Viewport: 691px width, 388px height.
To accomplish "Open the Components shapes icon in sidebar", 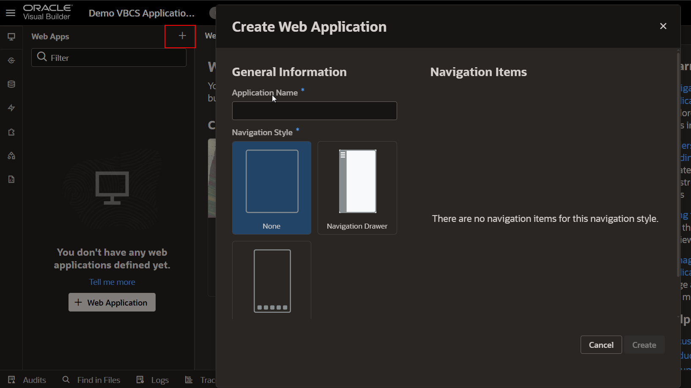I will (11, 156).
